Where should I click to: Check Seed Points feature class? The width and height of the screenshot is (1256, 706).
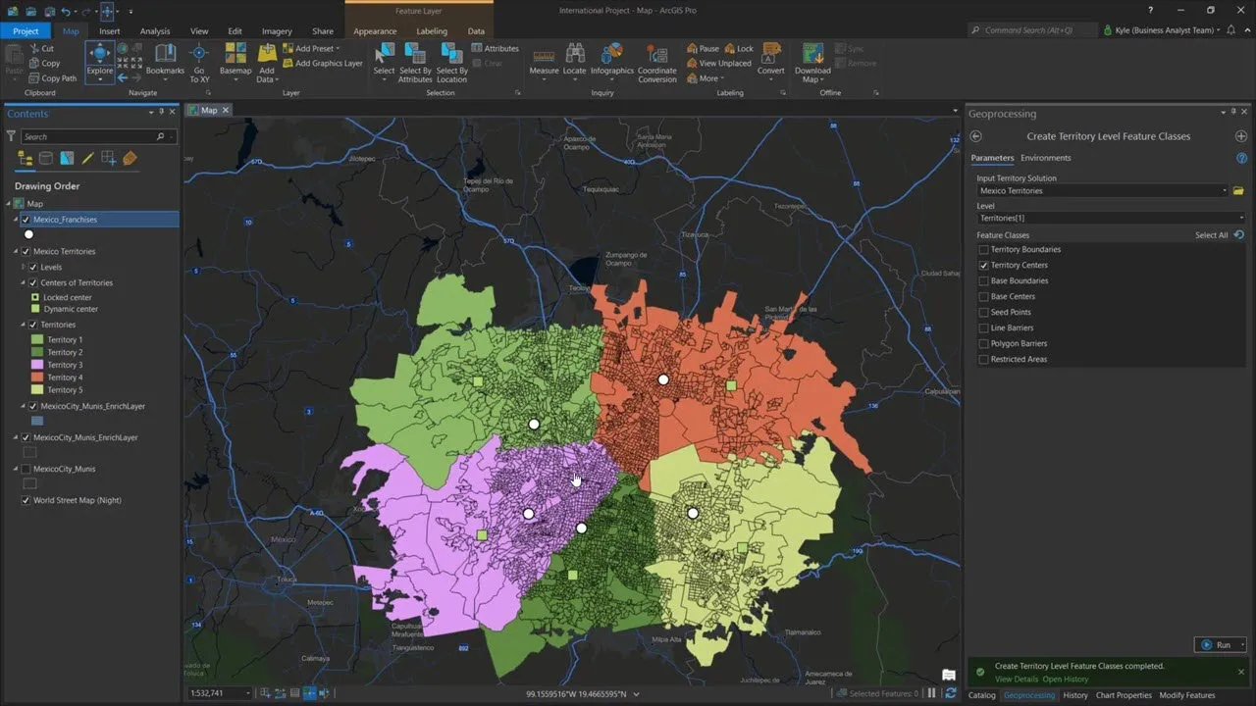(984, 312)
